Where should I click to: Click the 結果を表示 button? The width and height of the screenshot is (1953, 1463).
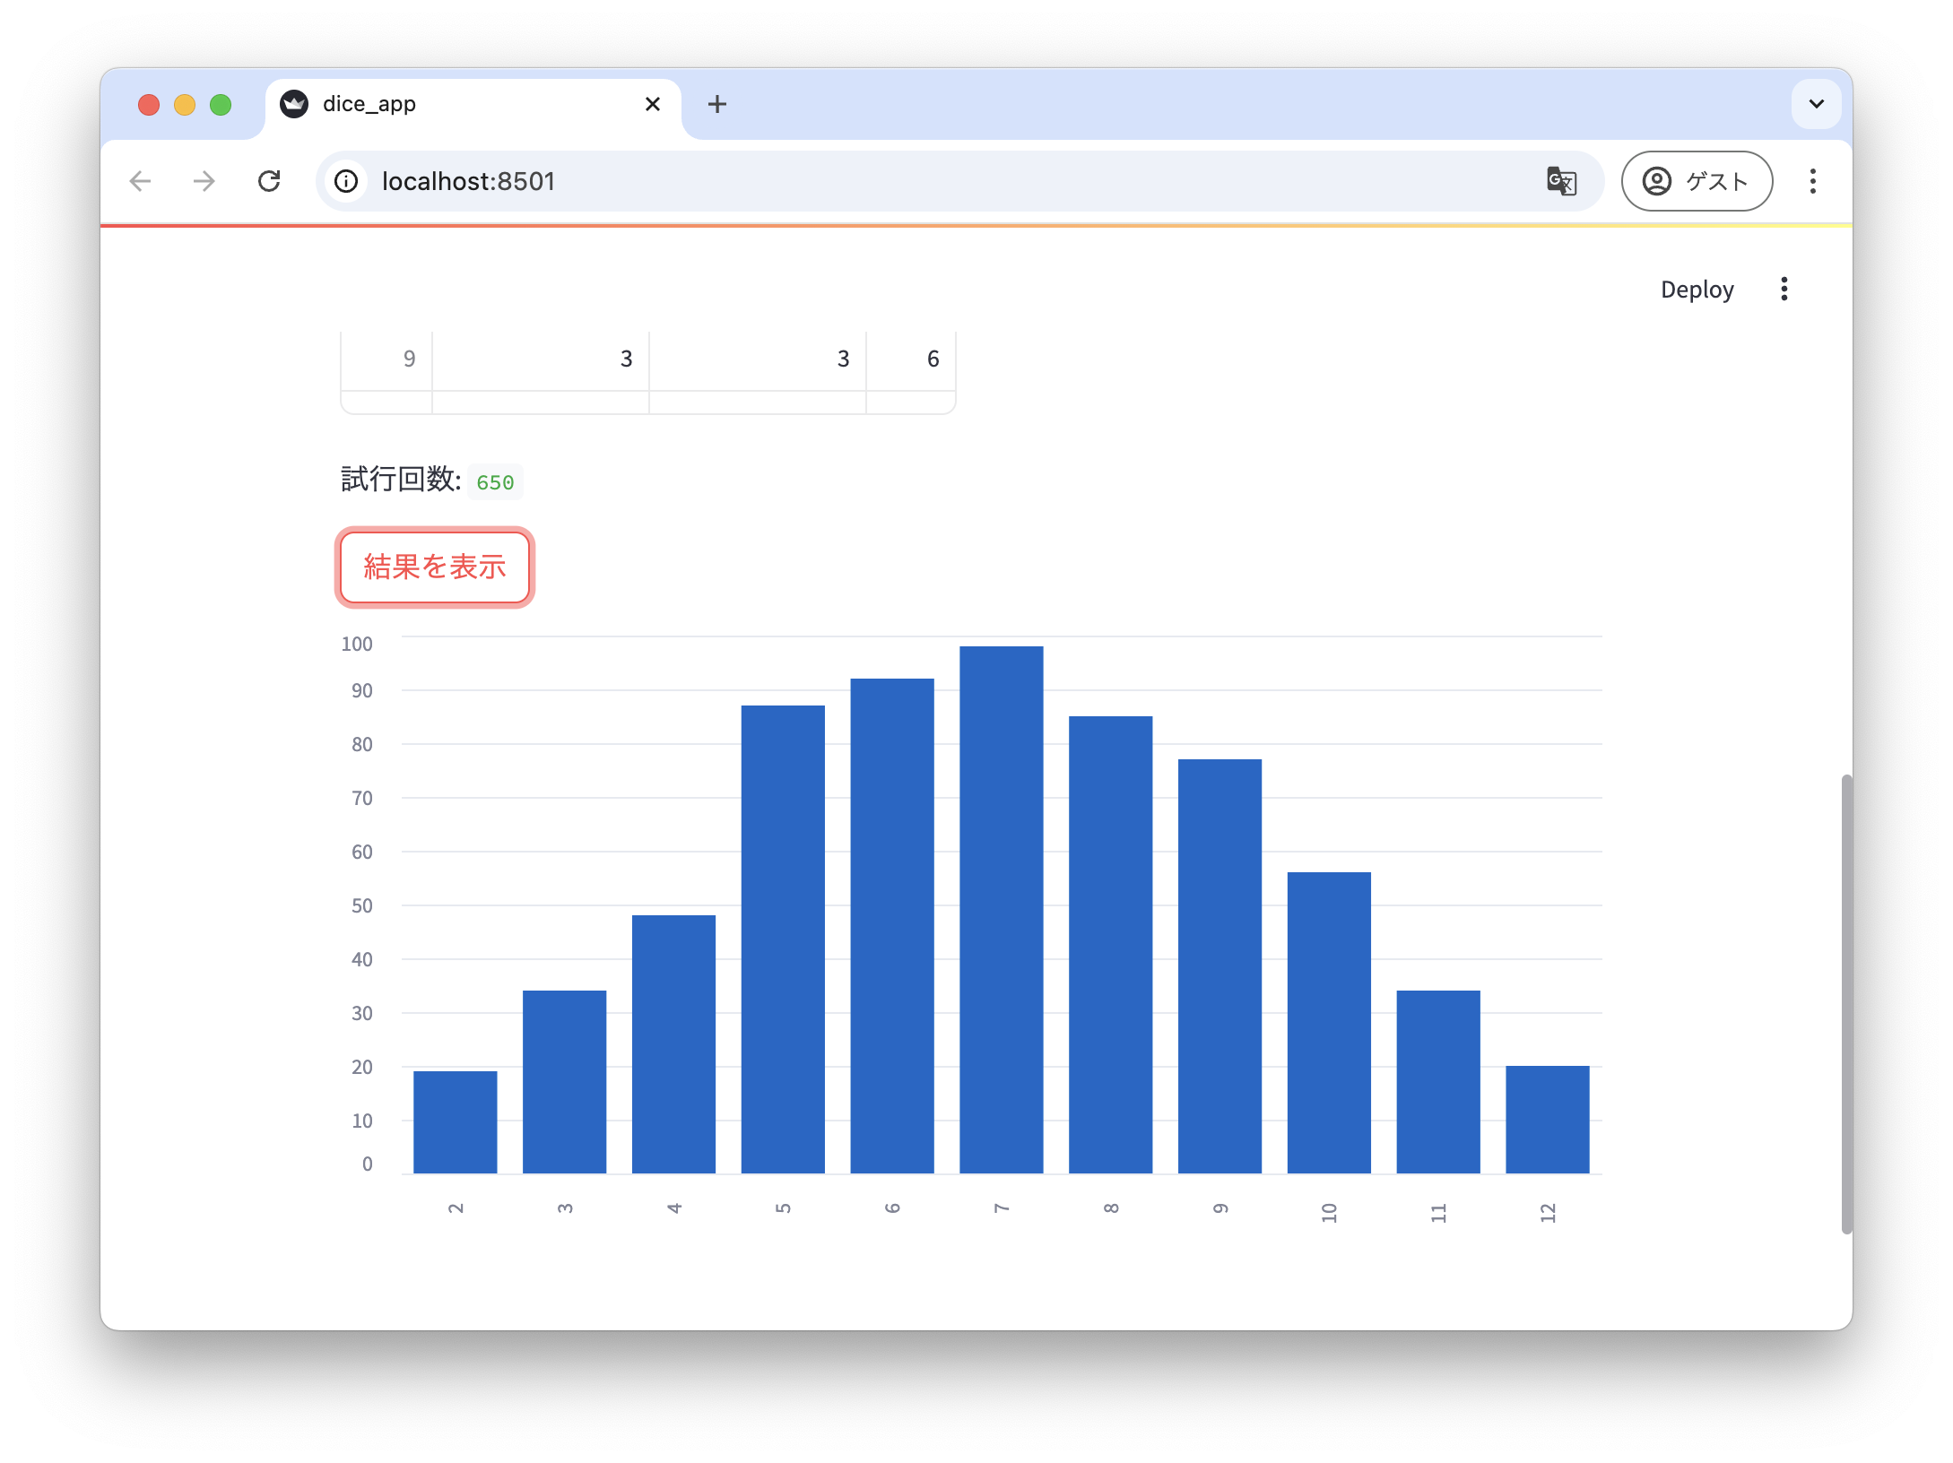click(435, 567)
